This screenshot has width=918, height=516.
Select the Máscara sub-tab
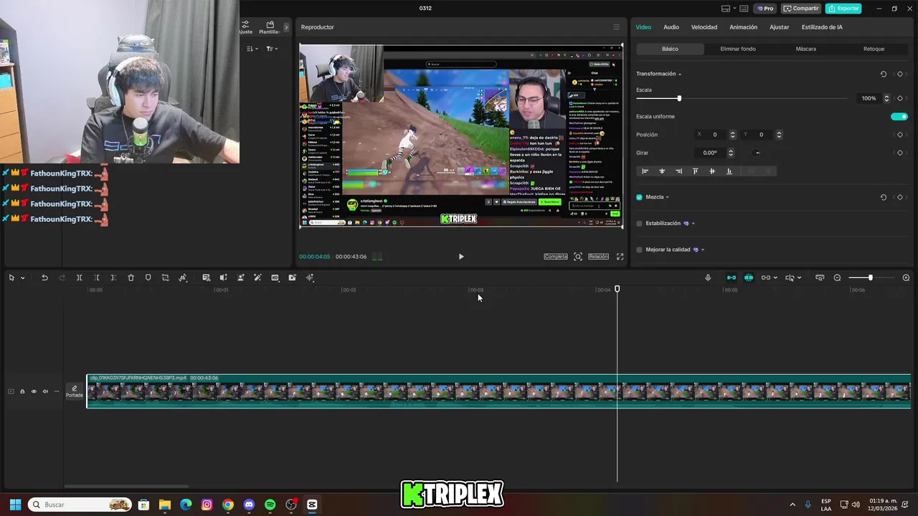click(x=806, y=49)
